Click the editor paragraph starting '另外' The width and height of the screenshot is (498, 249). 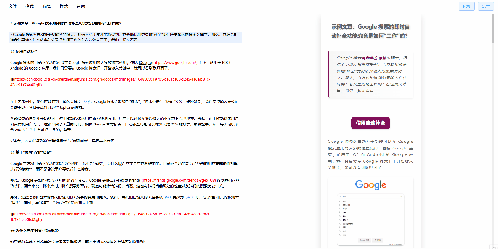[124, 200]
